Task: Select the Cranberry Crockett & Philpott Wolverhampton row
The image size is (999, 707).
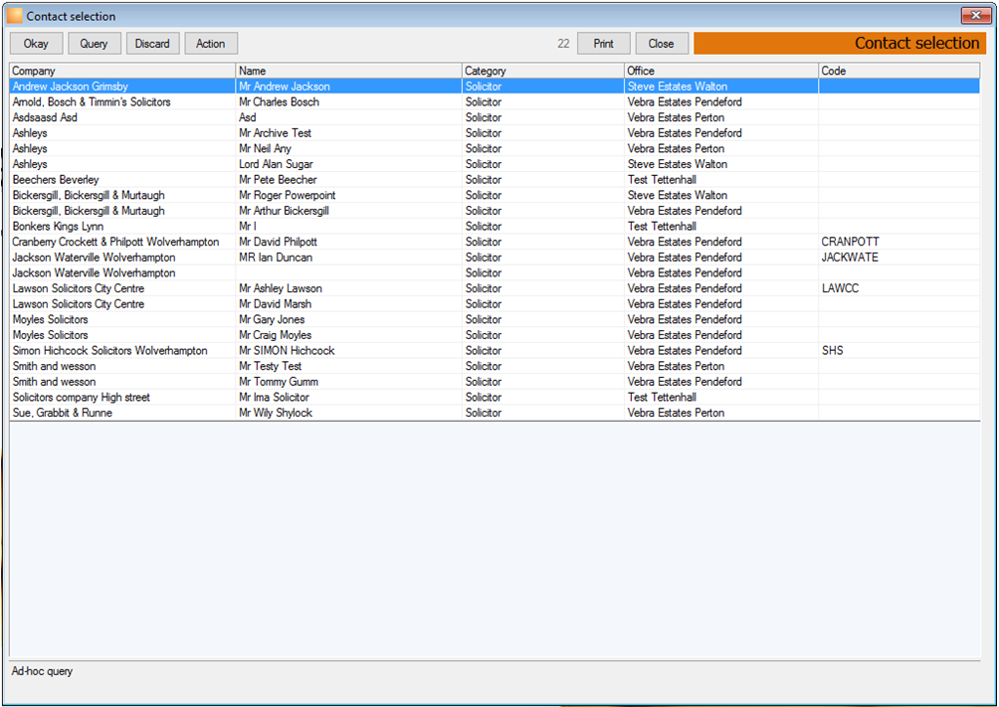Action: [x=495, y=242]
